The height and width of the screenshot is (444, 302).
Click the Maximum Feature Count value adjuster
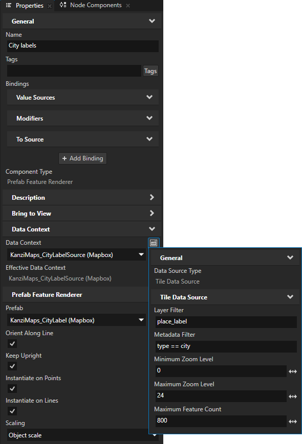pyautogui.click(x=292, y=421)
